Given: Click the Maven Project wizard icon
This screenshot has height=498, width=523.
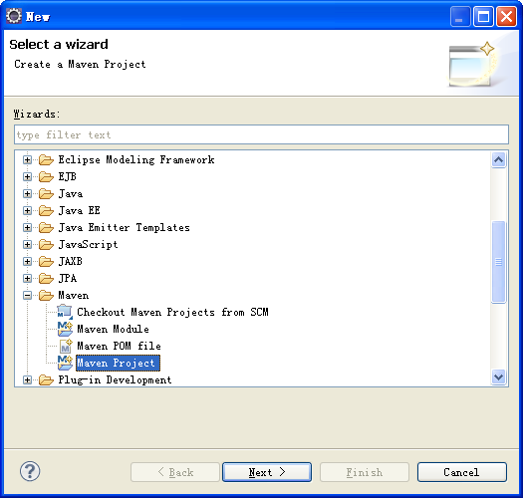Looking at the screenshot, I should coord(65,364).
